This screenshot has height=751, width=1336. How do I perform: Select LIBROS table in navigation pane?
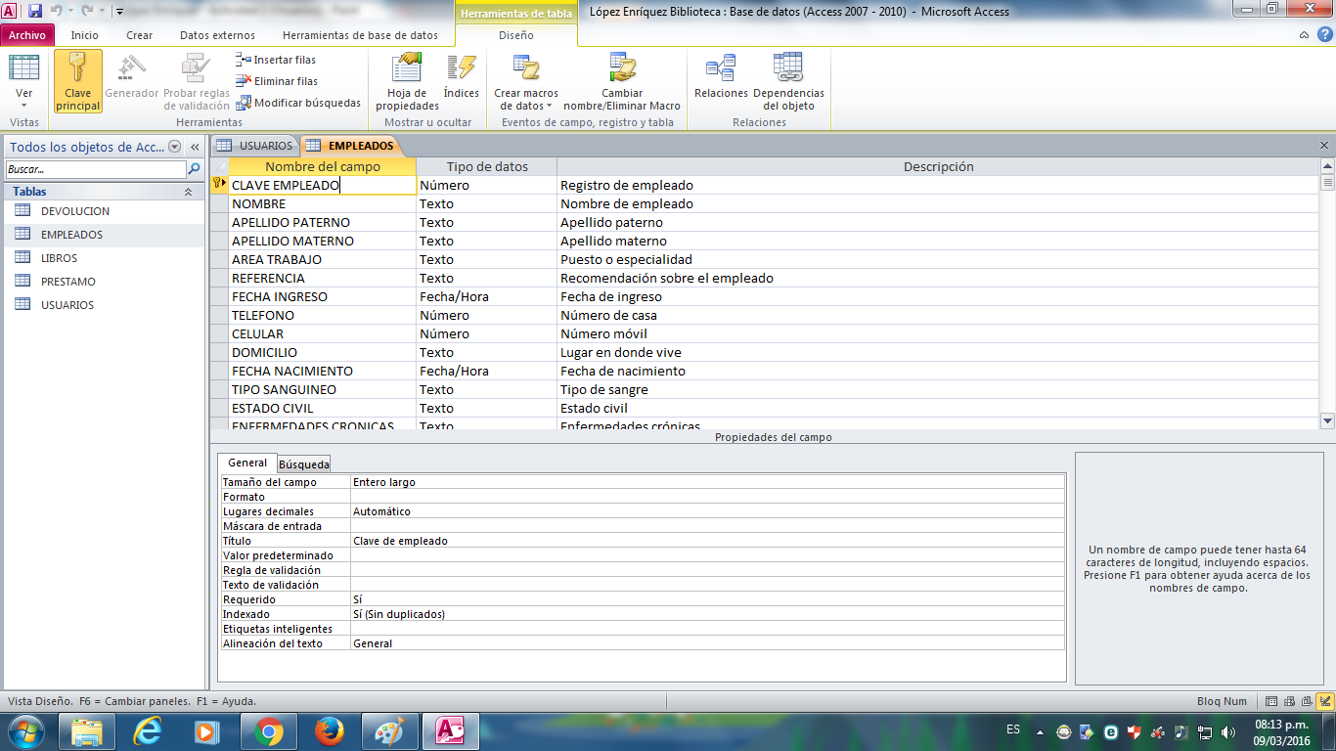59,258
